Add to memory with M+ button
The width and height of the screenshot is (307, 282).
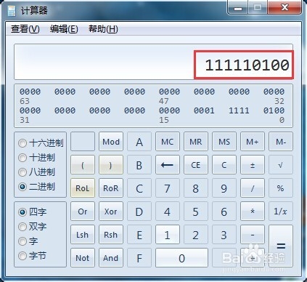pyautogui.click(x=253, y=142)
